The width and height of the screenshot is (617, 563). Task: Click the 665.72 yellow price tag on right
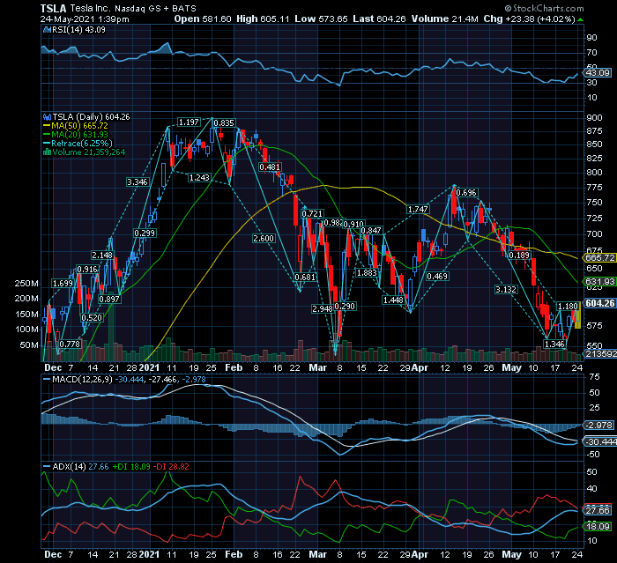[x=600, y=257]
